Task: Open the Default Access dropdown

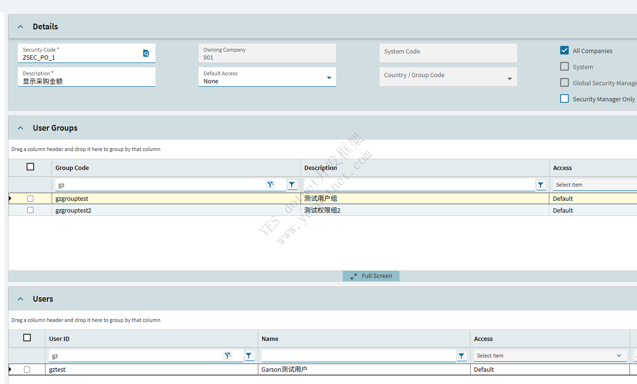Action: click(329, 78)
